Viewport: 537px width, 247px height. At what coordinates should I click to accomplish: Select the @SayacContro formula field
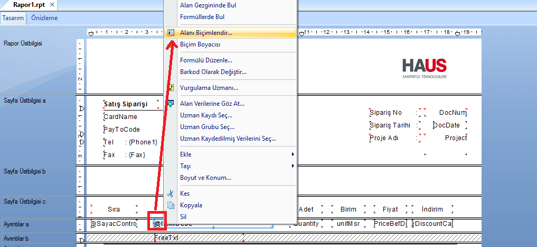114,224
